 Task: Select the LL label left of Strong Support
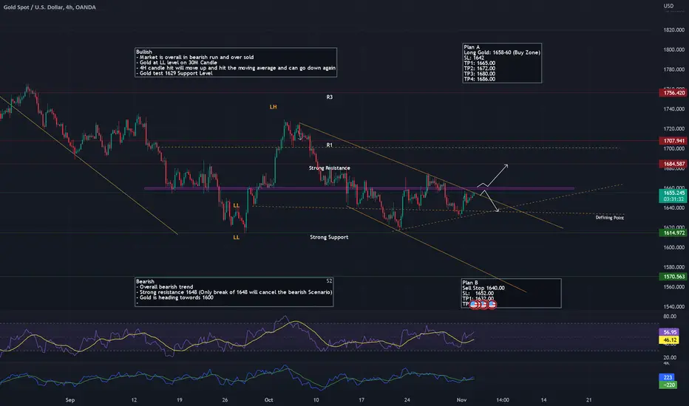237,237
